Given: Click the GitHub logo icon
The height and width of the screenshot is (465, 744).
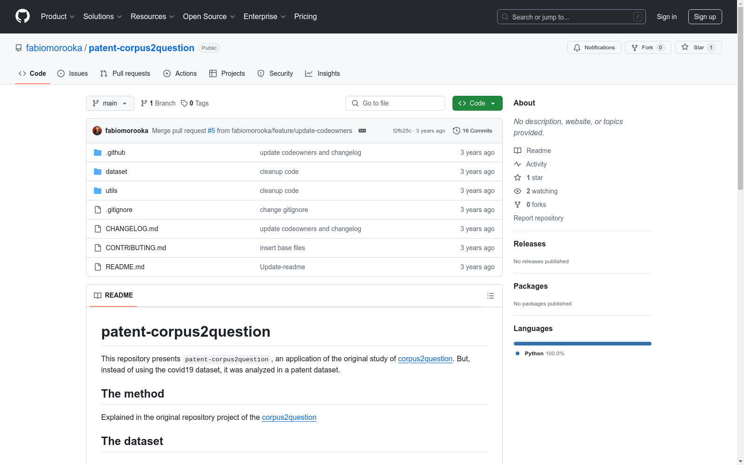Looking at the screenshot, I should 22,16.
